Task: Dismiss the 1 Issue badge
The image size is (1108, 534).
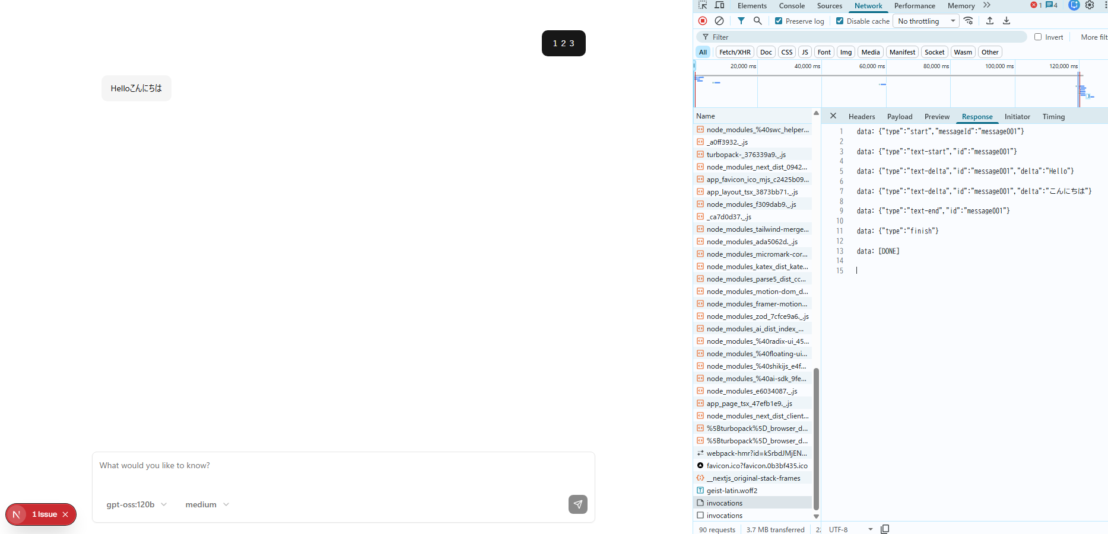Action: pyautogui.click(x=65, y=514)
